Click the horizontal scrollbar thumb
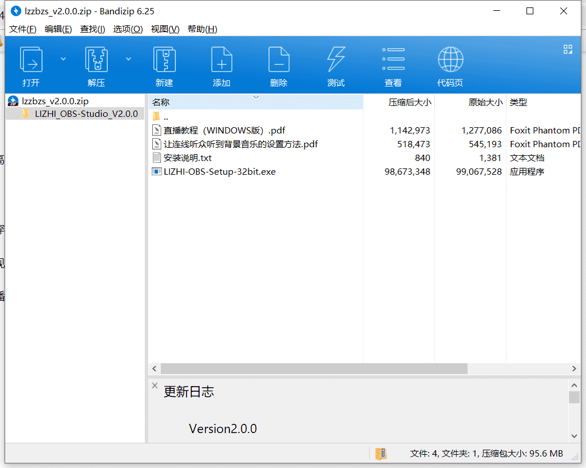This screenshot has width=586, height=468. [314, 368]
